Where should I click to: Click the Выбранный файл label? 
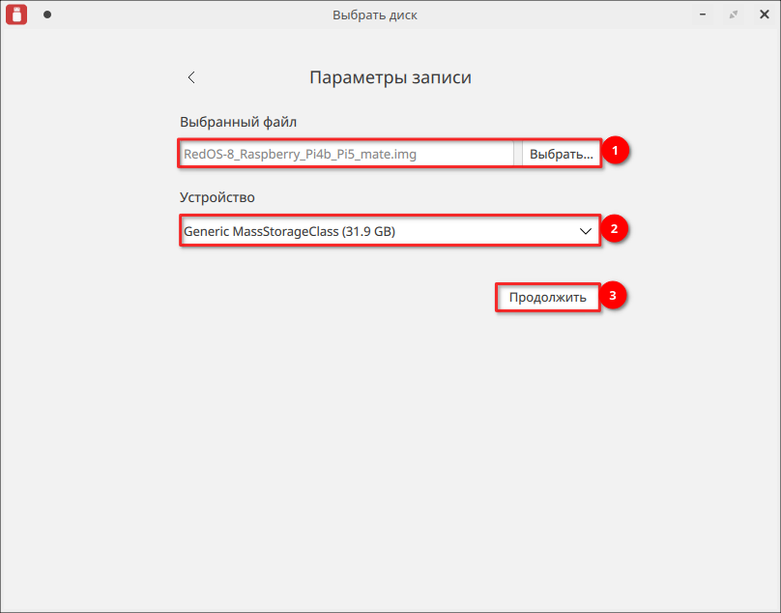238,122
